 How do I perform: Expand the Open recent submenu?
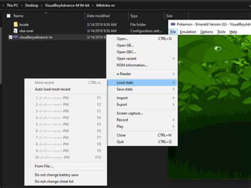[x=126, y=59]
